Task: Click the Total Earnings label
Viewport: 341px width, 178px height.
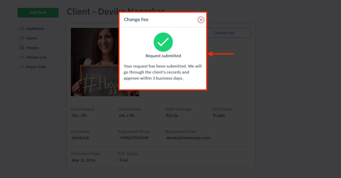Action: [178, 109]
